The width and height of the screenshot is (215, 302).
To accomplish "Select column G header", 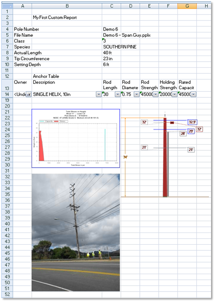I will click(187, 6).
